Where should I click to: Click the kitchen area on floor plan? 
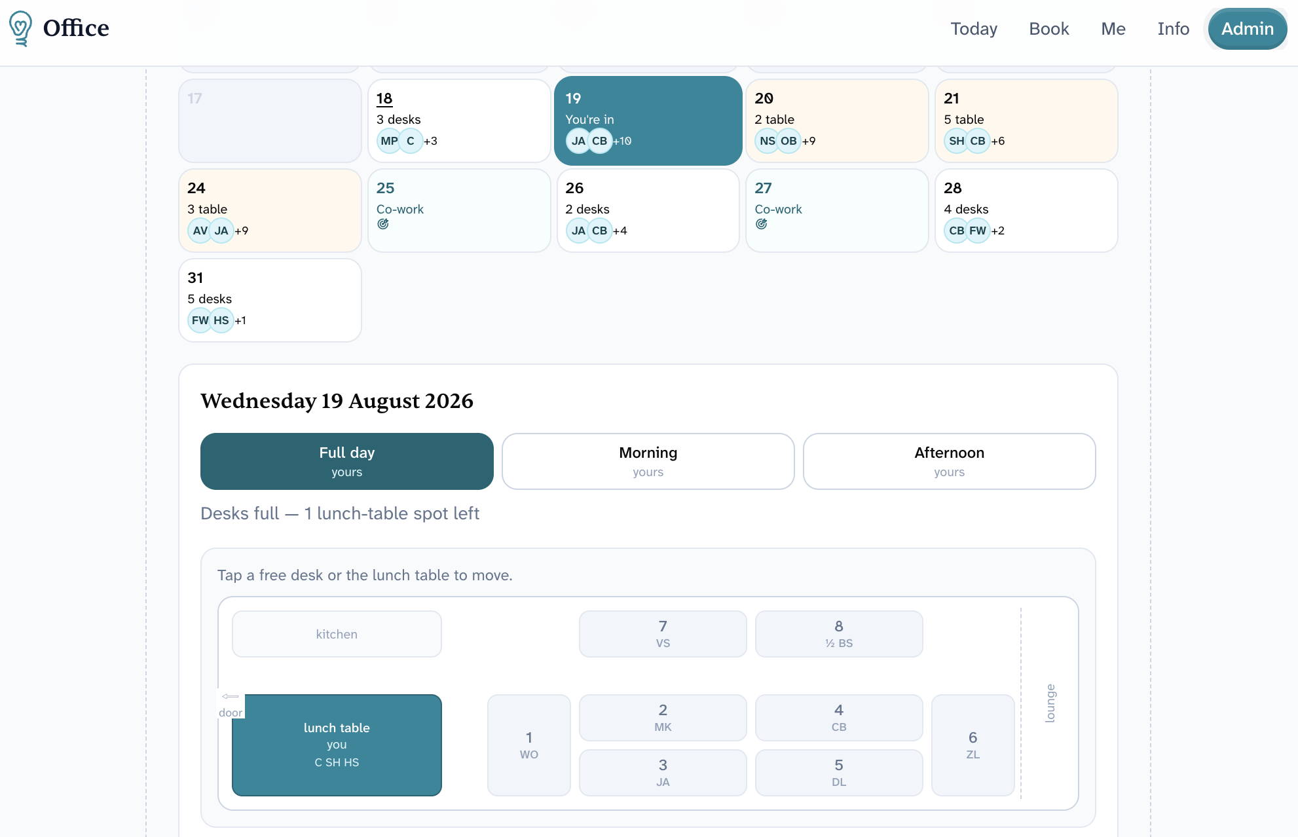point(337,634)
